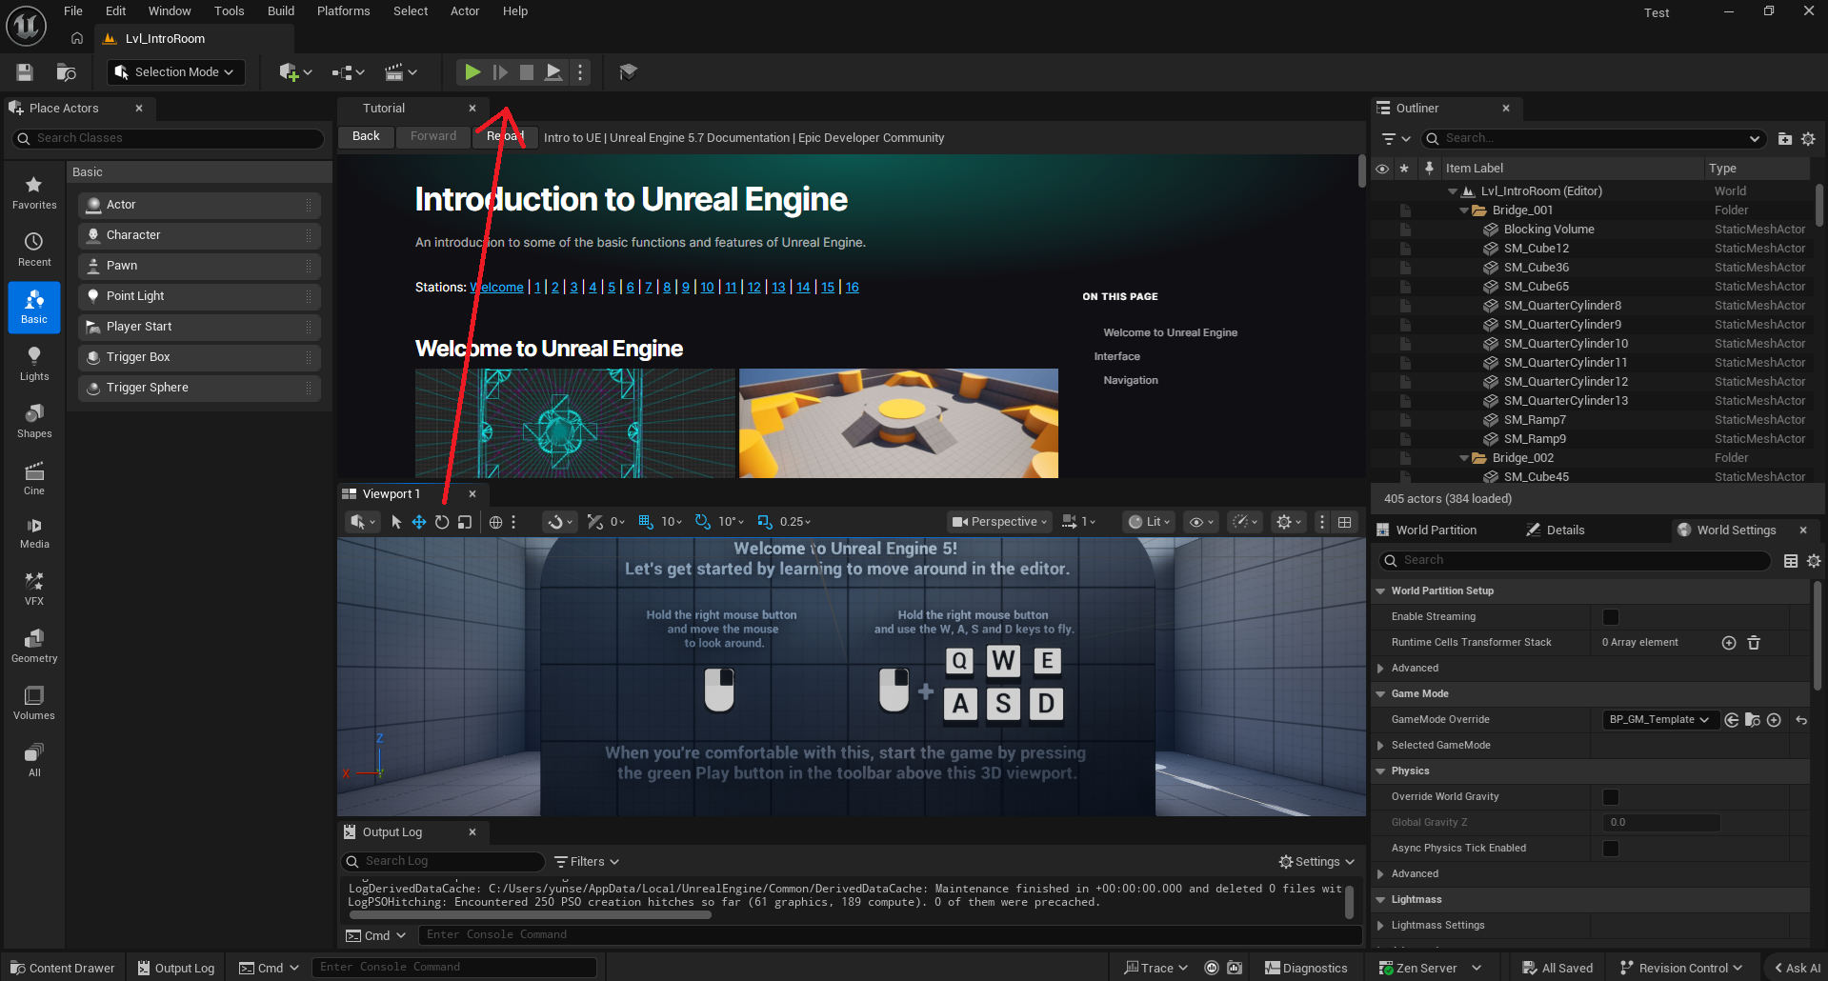Click the Back button in Tutorial panel
Viewport: 1828px width, 981px height.
click(366, 137)
